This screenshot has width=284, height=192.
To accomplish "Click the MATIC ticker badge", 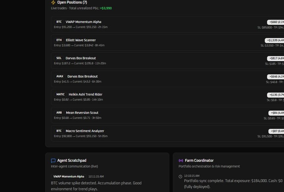I will point(61,95).
